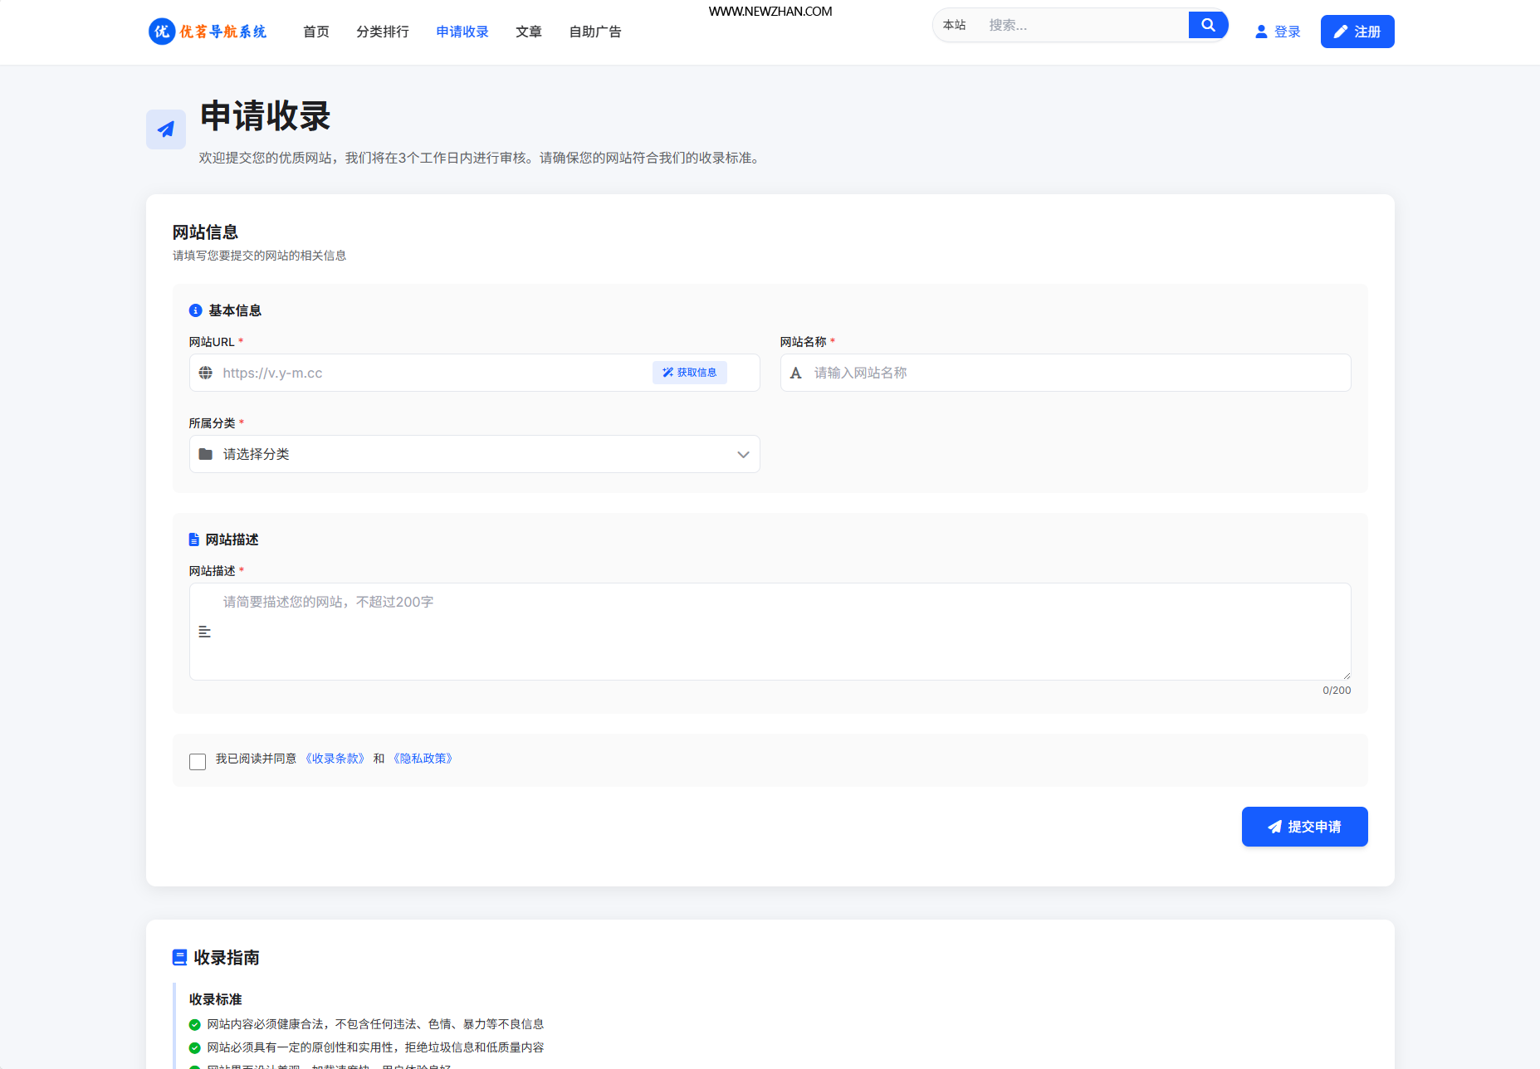Click the description textarea resize handle

1346,675
